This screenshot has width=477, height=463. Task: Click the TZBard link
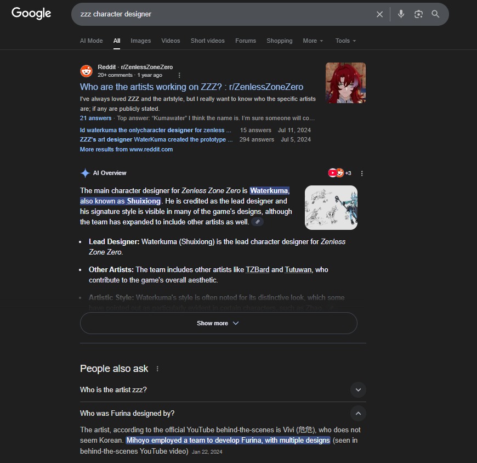pyautogui.click(x=257, y=270)
